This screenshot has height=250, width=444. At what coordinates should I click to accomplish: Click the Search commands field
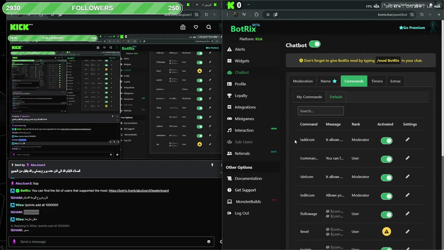pos(321,111)
